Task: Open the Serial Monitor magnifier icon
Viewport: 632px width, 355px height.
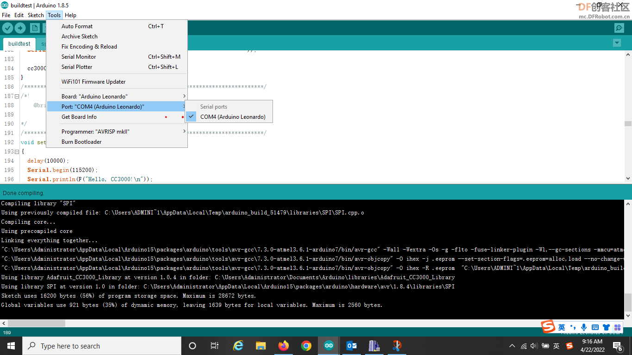Action: 619,28
